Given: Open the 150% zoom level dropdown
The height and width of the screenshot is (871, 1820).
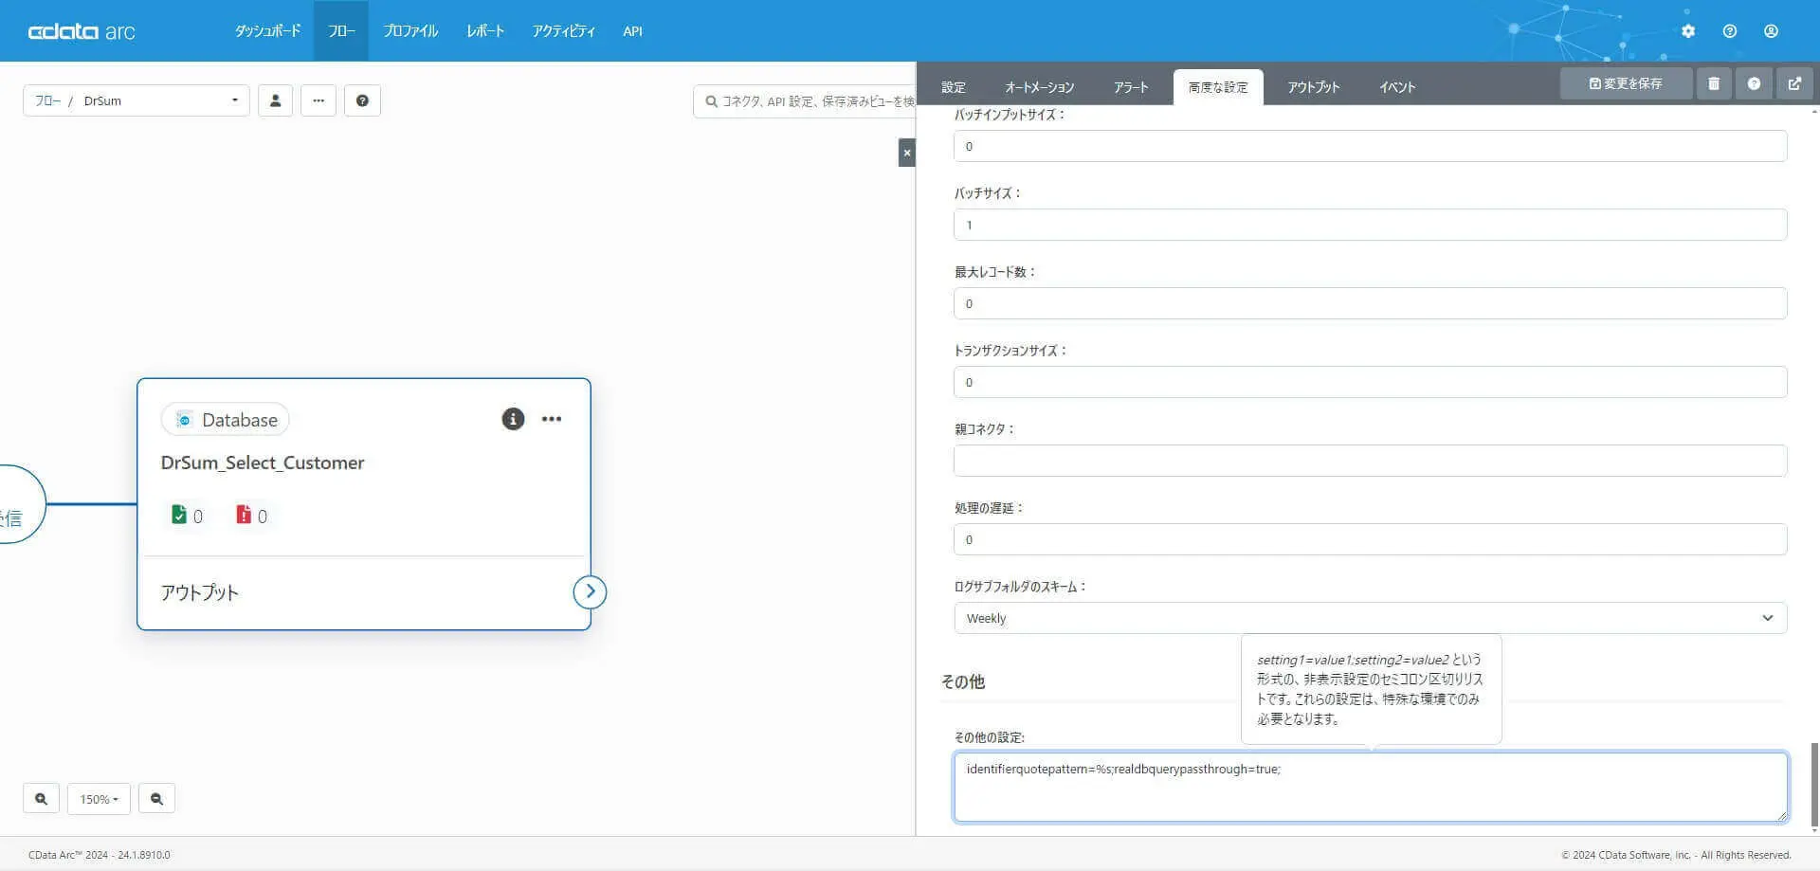Looking at the screenshot, I should point(99,799).
